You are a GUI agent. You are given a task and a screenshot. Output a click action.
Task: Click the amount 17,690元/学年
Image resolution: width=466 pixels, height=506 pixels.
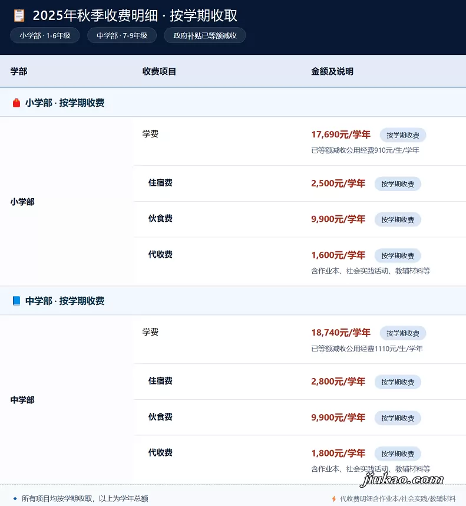pyautogui.click(x=341, y=134)
